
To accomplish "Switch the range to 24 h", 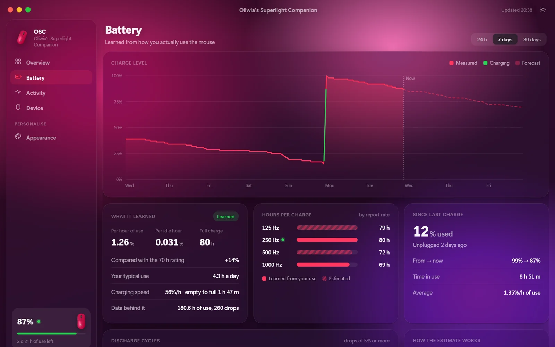I will [482, 39].
